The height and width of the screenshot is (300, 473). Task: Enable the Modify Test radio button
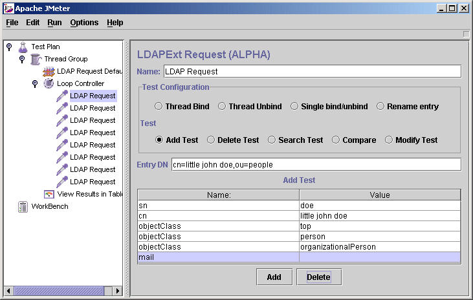pos(389,140)
